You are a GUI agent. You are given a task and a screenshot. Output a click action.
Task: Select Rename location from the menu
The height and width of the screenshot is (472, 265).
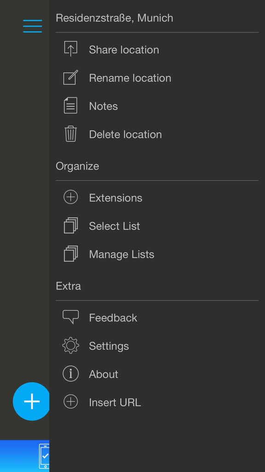(130, 78)
